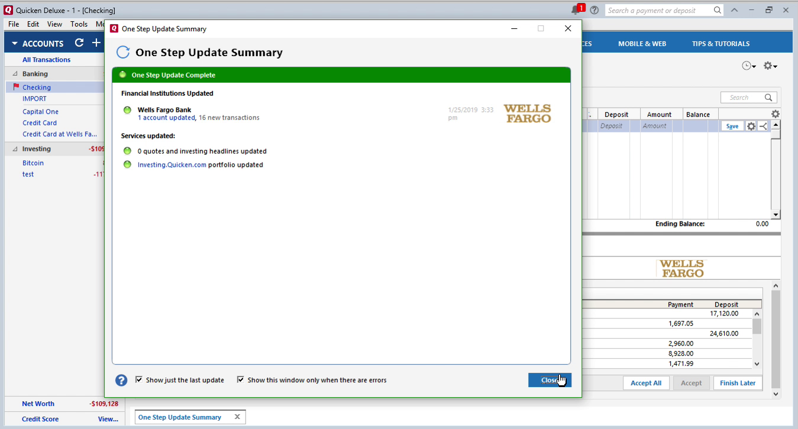The height and width of the screenshot is (429, 798).
Task: Click the Save button in register row
Action: 732,126
